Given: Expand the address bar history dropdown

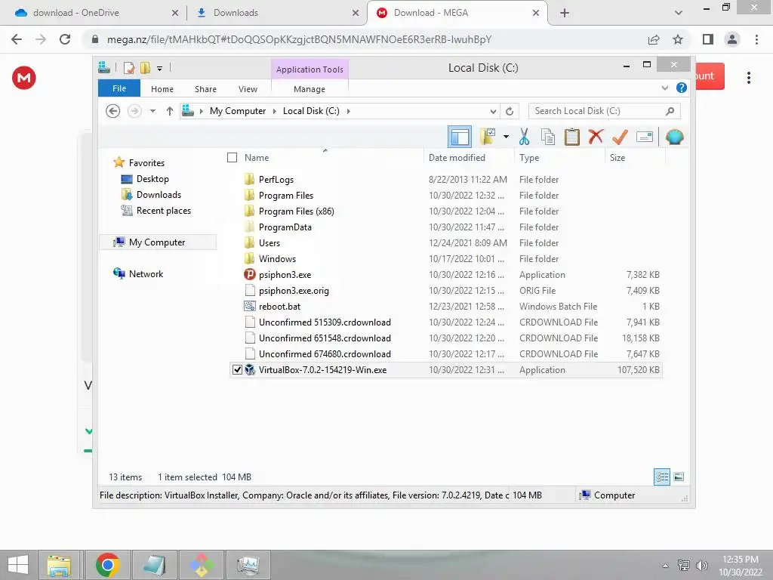Looking at the screenshot, I should tap(493, 111).
